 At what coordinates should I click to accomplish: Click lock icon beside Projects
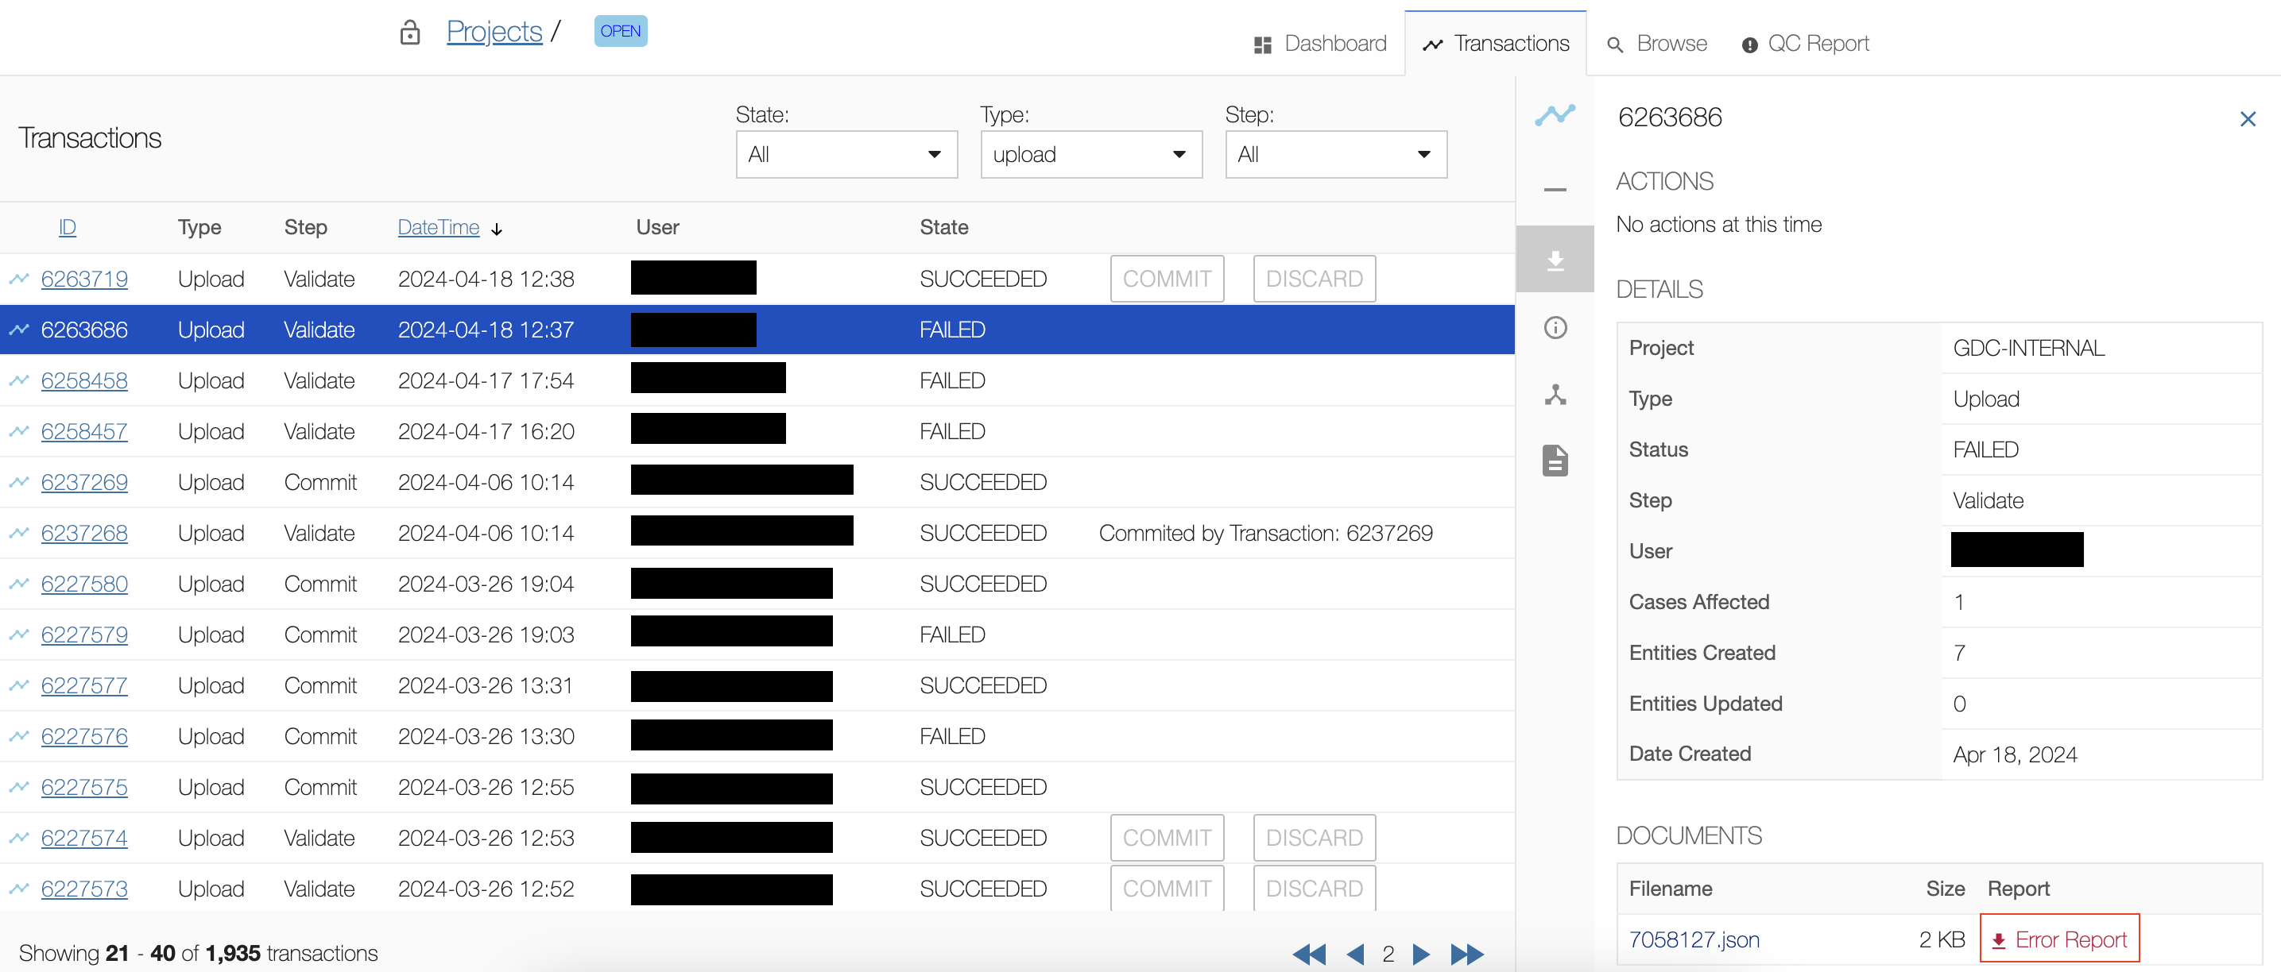[x=409, y=33]
